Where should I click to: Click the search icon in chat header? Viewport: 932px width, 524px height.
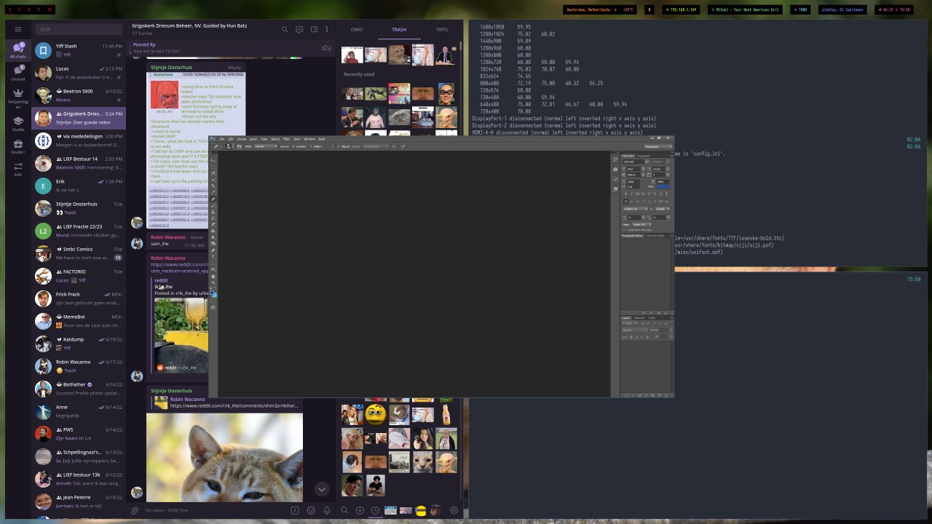pyautogui.click(x=285, y=30)
